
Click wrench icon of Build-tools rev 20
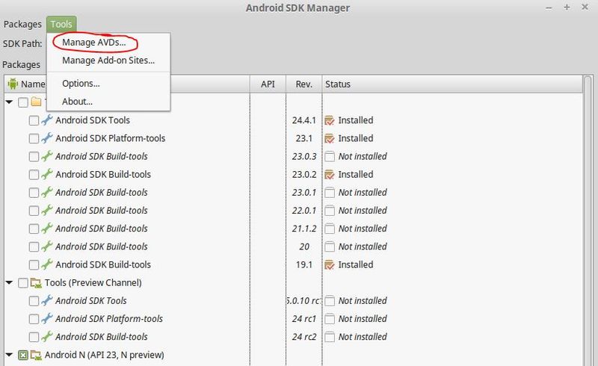point(47,246)
